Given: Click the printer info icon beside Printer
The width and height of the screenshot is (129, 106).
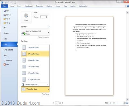Looking at the screenshot, I should pos(49,27).
